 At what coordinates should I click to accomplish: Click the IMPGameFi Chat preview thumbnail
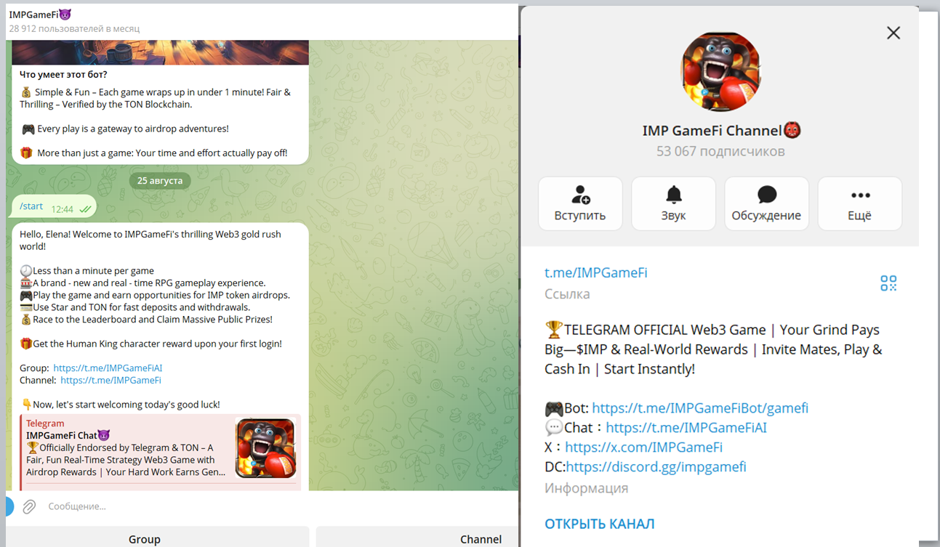265,448
